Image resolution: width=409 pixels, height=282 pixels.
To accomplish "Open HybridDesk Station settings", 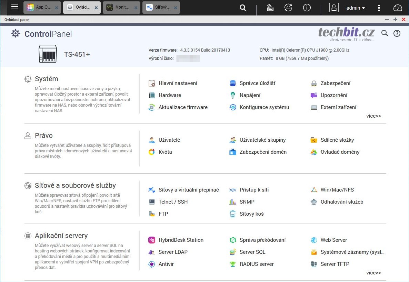I will 181,240.
